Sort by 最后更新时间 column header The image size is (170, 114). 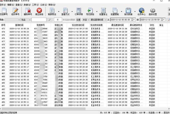[117, 25]
